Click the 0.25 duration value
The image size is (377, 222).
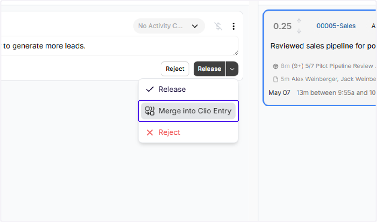click(282, 26)
